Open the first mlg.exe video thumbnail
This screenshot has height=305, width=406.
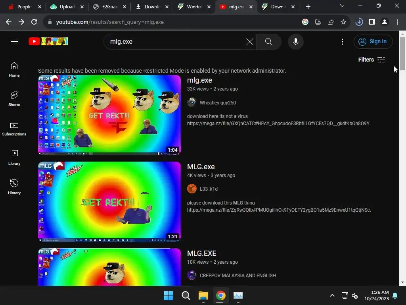(109, 115)
